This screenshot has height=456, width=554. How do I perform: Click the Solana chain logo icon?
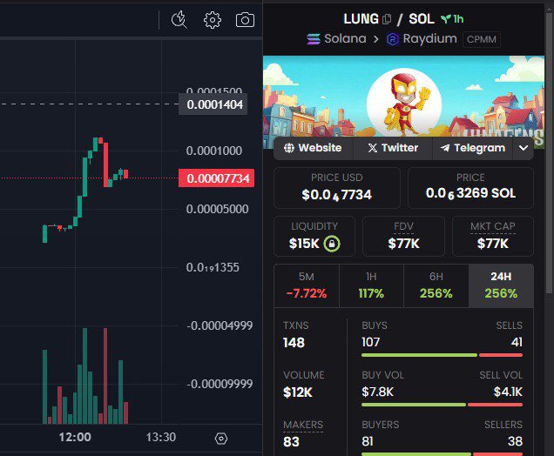(x=314, y=39)
